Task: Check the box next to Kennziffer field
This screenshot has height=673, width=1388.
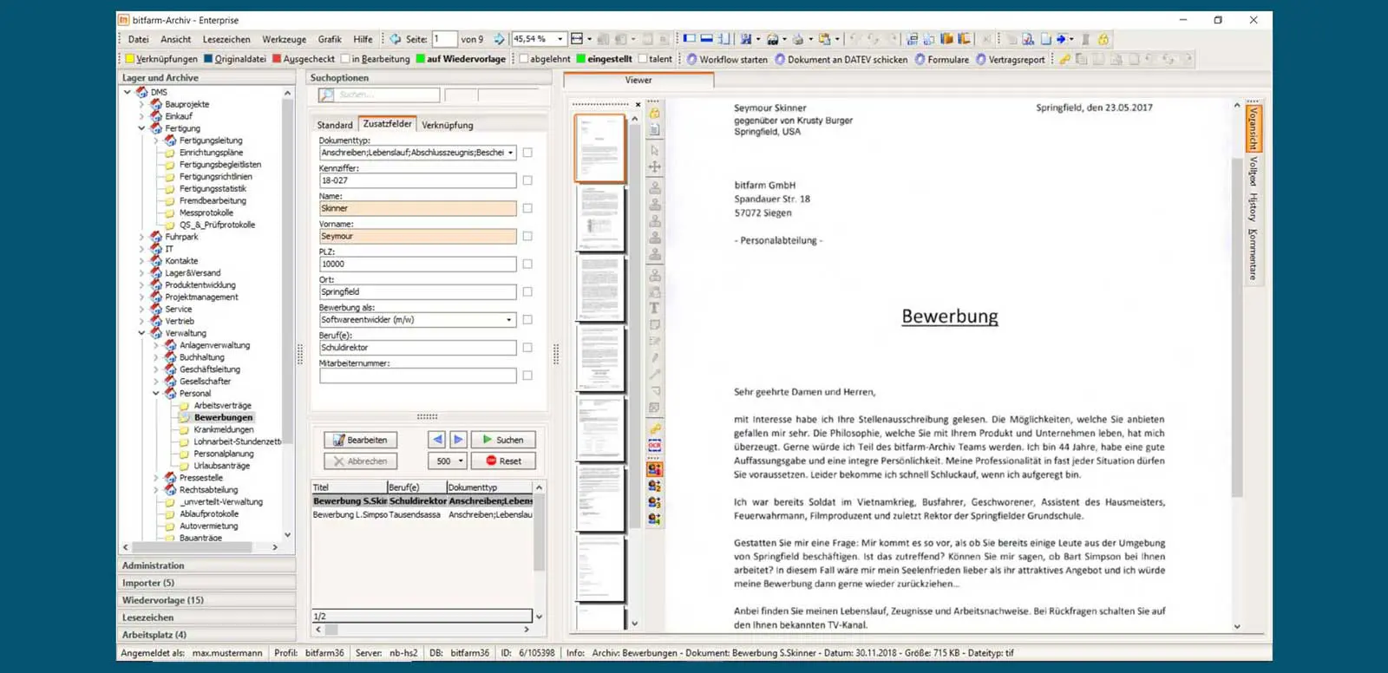Action: point(527,180)
